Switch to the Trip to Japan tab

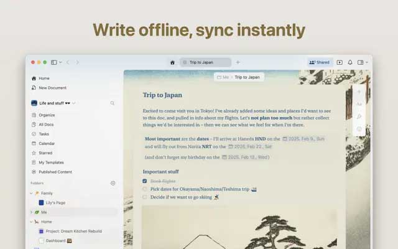[x=205, y=62]
